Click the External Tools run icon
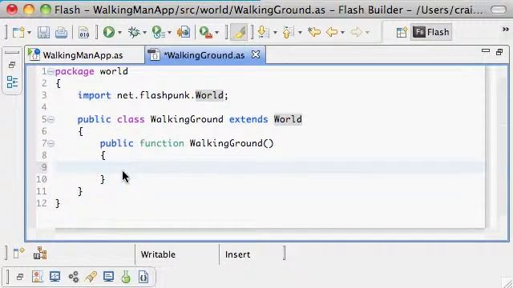513x288 pixels. (206, 32)
